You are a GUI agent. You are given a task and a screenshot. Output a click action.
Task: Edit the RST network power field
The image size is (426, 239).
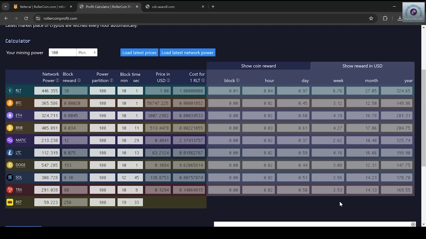(47, 202)
